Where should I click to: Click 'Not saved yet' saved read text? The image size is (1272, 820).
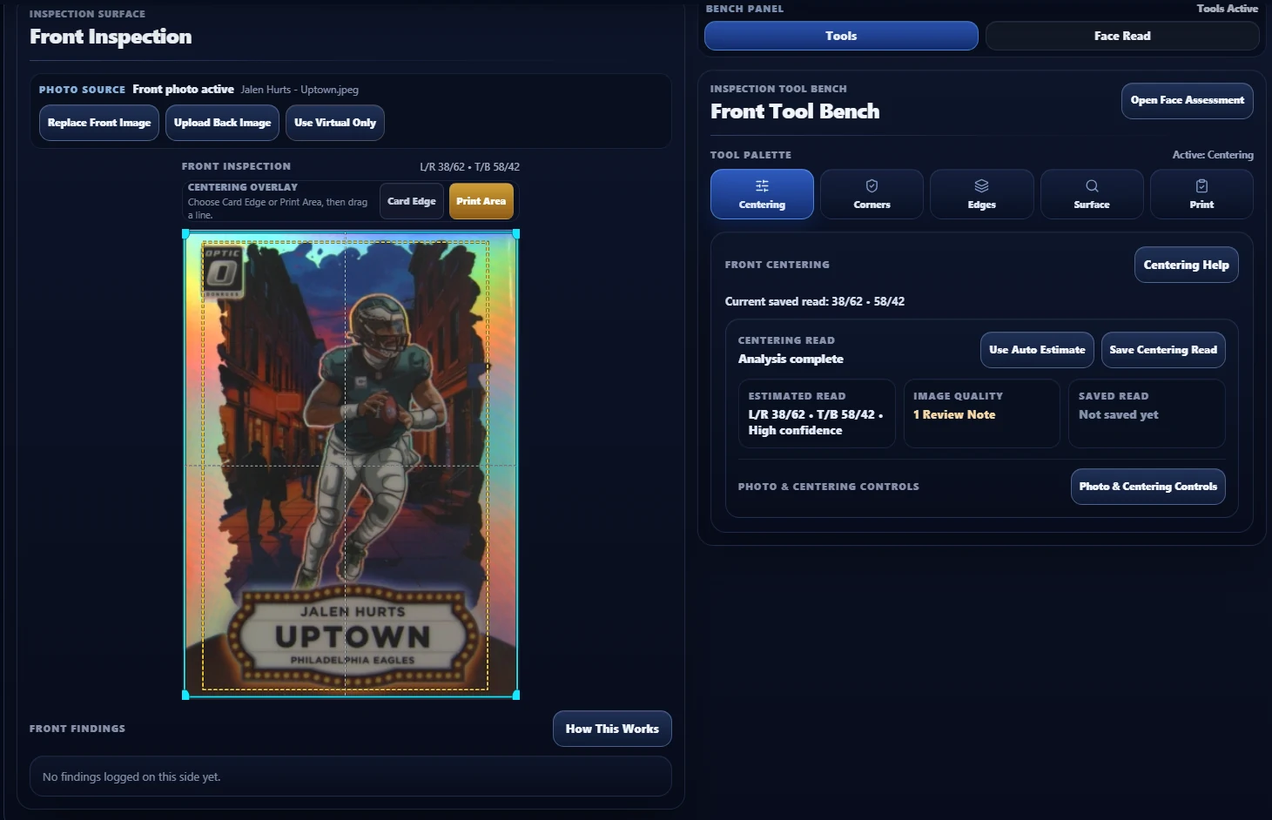[x=1119, y=415]
